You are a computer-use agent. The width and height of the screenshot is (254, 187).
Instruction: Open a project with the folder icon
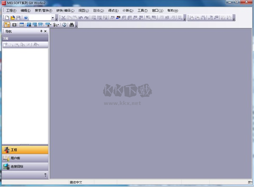tap(13, 18)
